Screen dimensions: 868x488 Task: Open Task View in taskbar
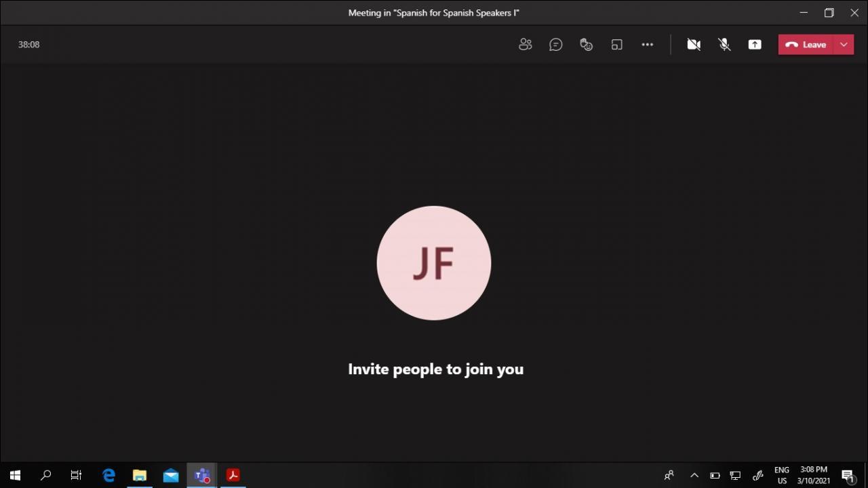[76, 475]
